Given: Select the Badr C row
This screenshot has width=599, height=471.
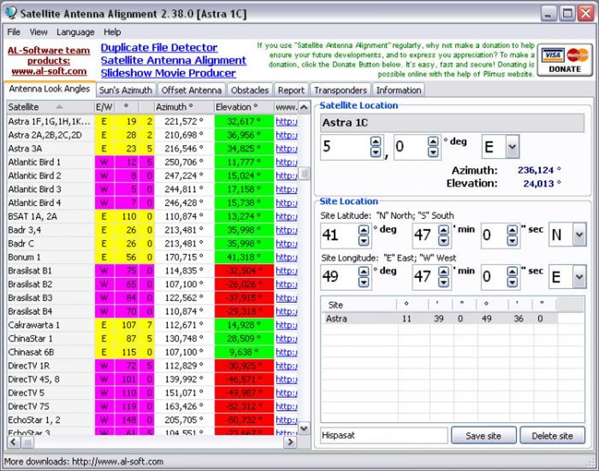Looking at the screenshot, I should pos(152,243).
